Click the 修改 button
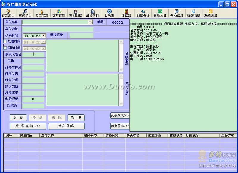This screenshot has height=173, width=238. 37,118
